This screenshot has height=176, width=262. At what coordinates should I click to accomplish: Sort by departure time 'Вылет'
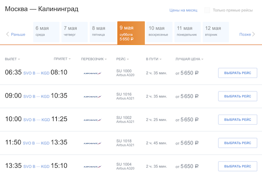12,59
